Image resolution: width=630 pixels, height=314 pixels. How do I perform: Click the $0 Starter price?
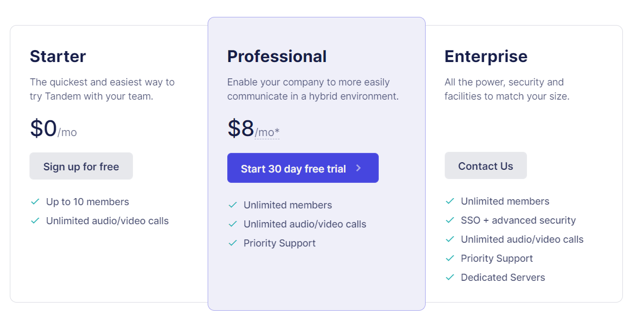[44, 128]
